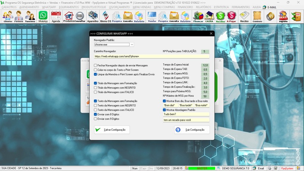Toggle Mostrar Bom dia, Boa tarde e Boa noite

click(x=164, y=101)
